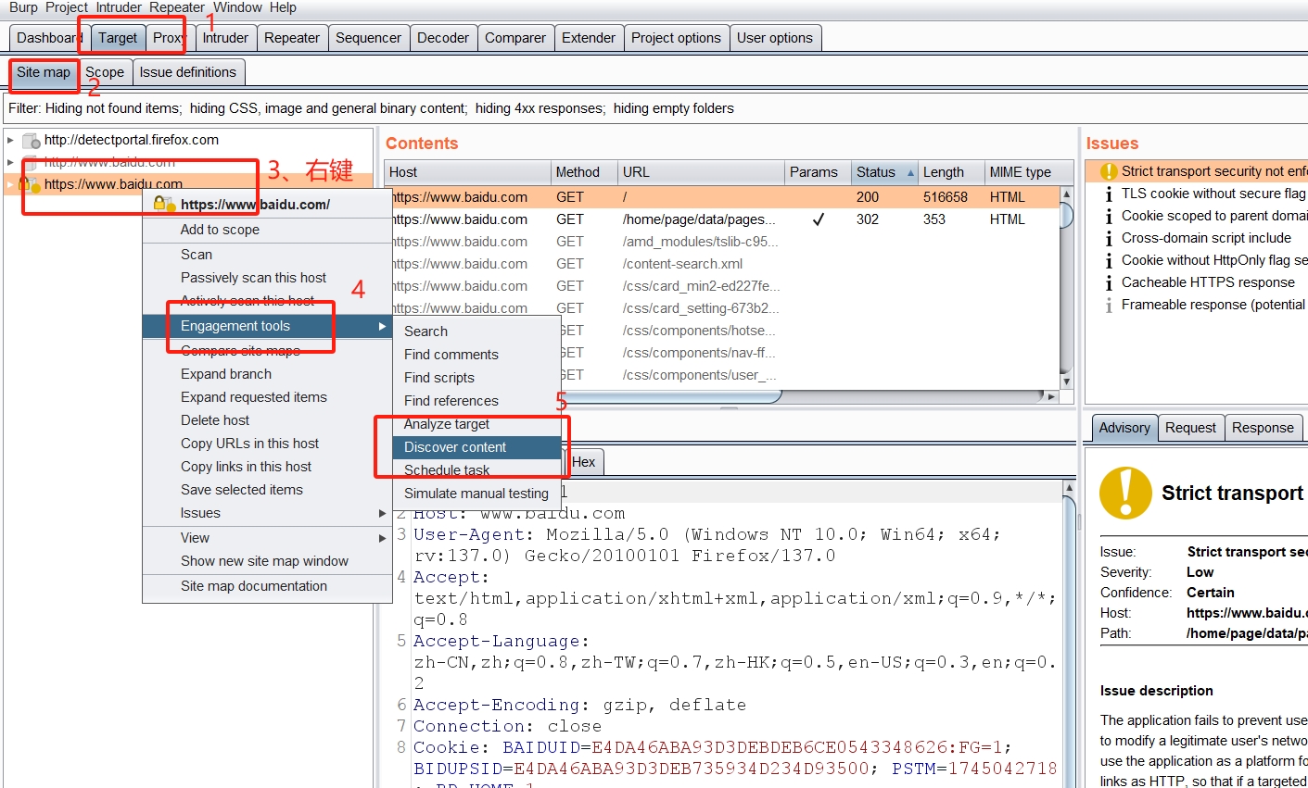Click the info icon for Cookie scoped to parent domain
Viewport: 1308px width, 788px height.
(x=1109, y=216)
